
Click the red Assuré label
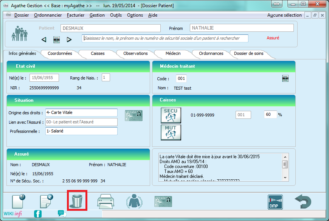[273, 38]
